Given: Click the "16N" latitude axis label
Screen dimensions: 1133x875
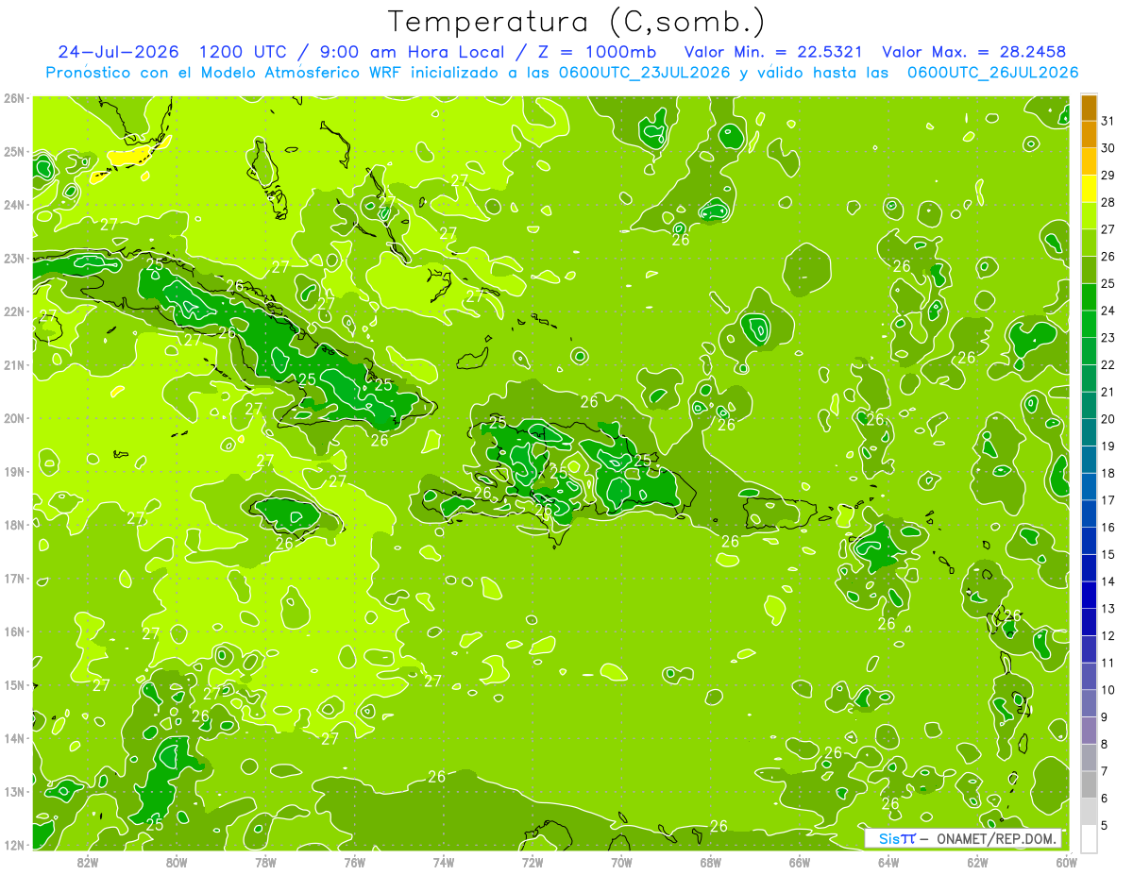Looking at the screenshot, I should coord(13,631).
